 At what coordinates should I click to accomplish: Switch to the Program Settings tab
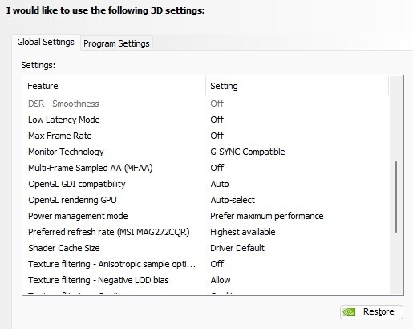coord(116,43)
